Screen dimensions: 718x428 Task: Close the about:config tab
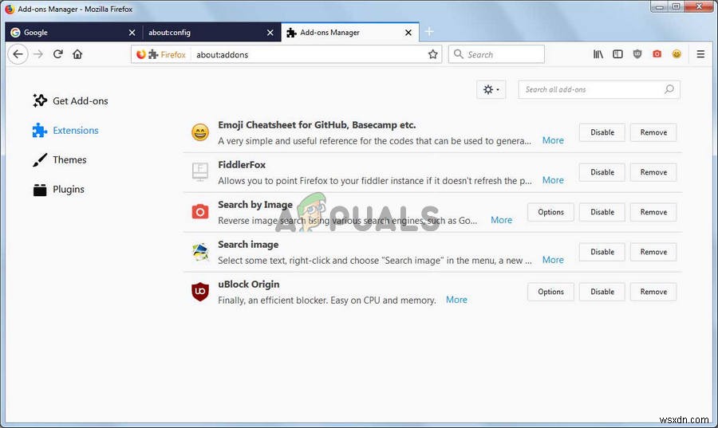(270, 33)
